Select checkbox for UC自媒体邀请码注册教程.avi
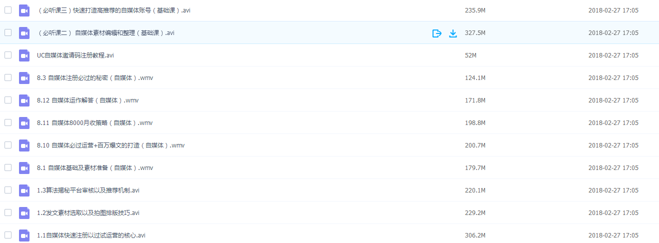This screenshot has height=243, width=659. [8, 55]
